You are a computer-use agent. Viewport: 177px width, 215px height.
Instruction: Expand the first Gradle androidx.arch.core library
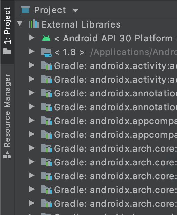[x=31, y=148]
